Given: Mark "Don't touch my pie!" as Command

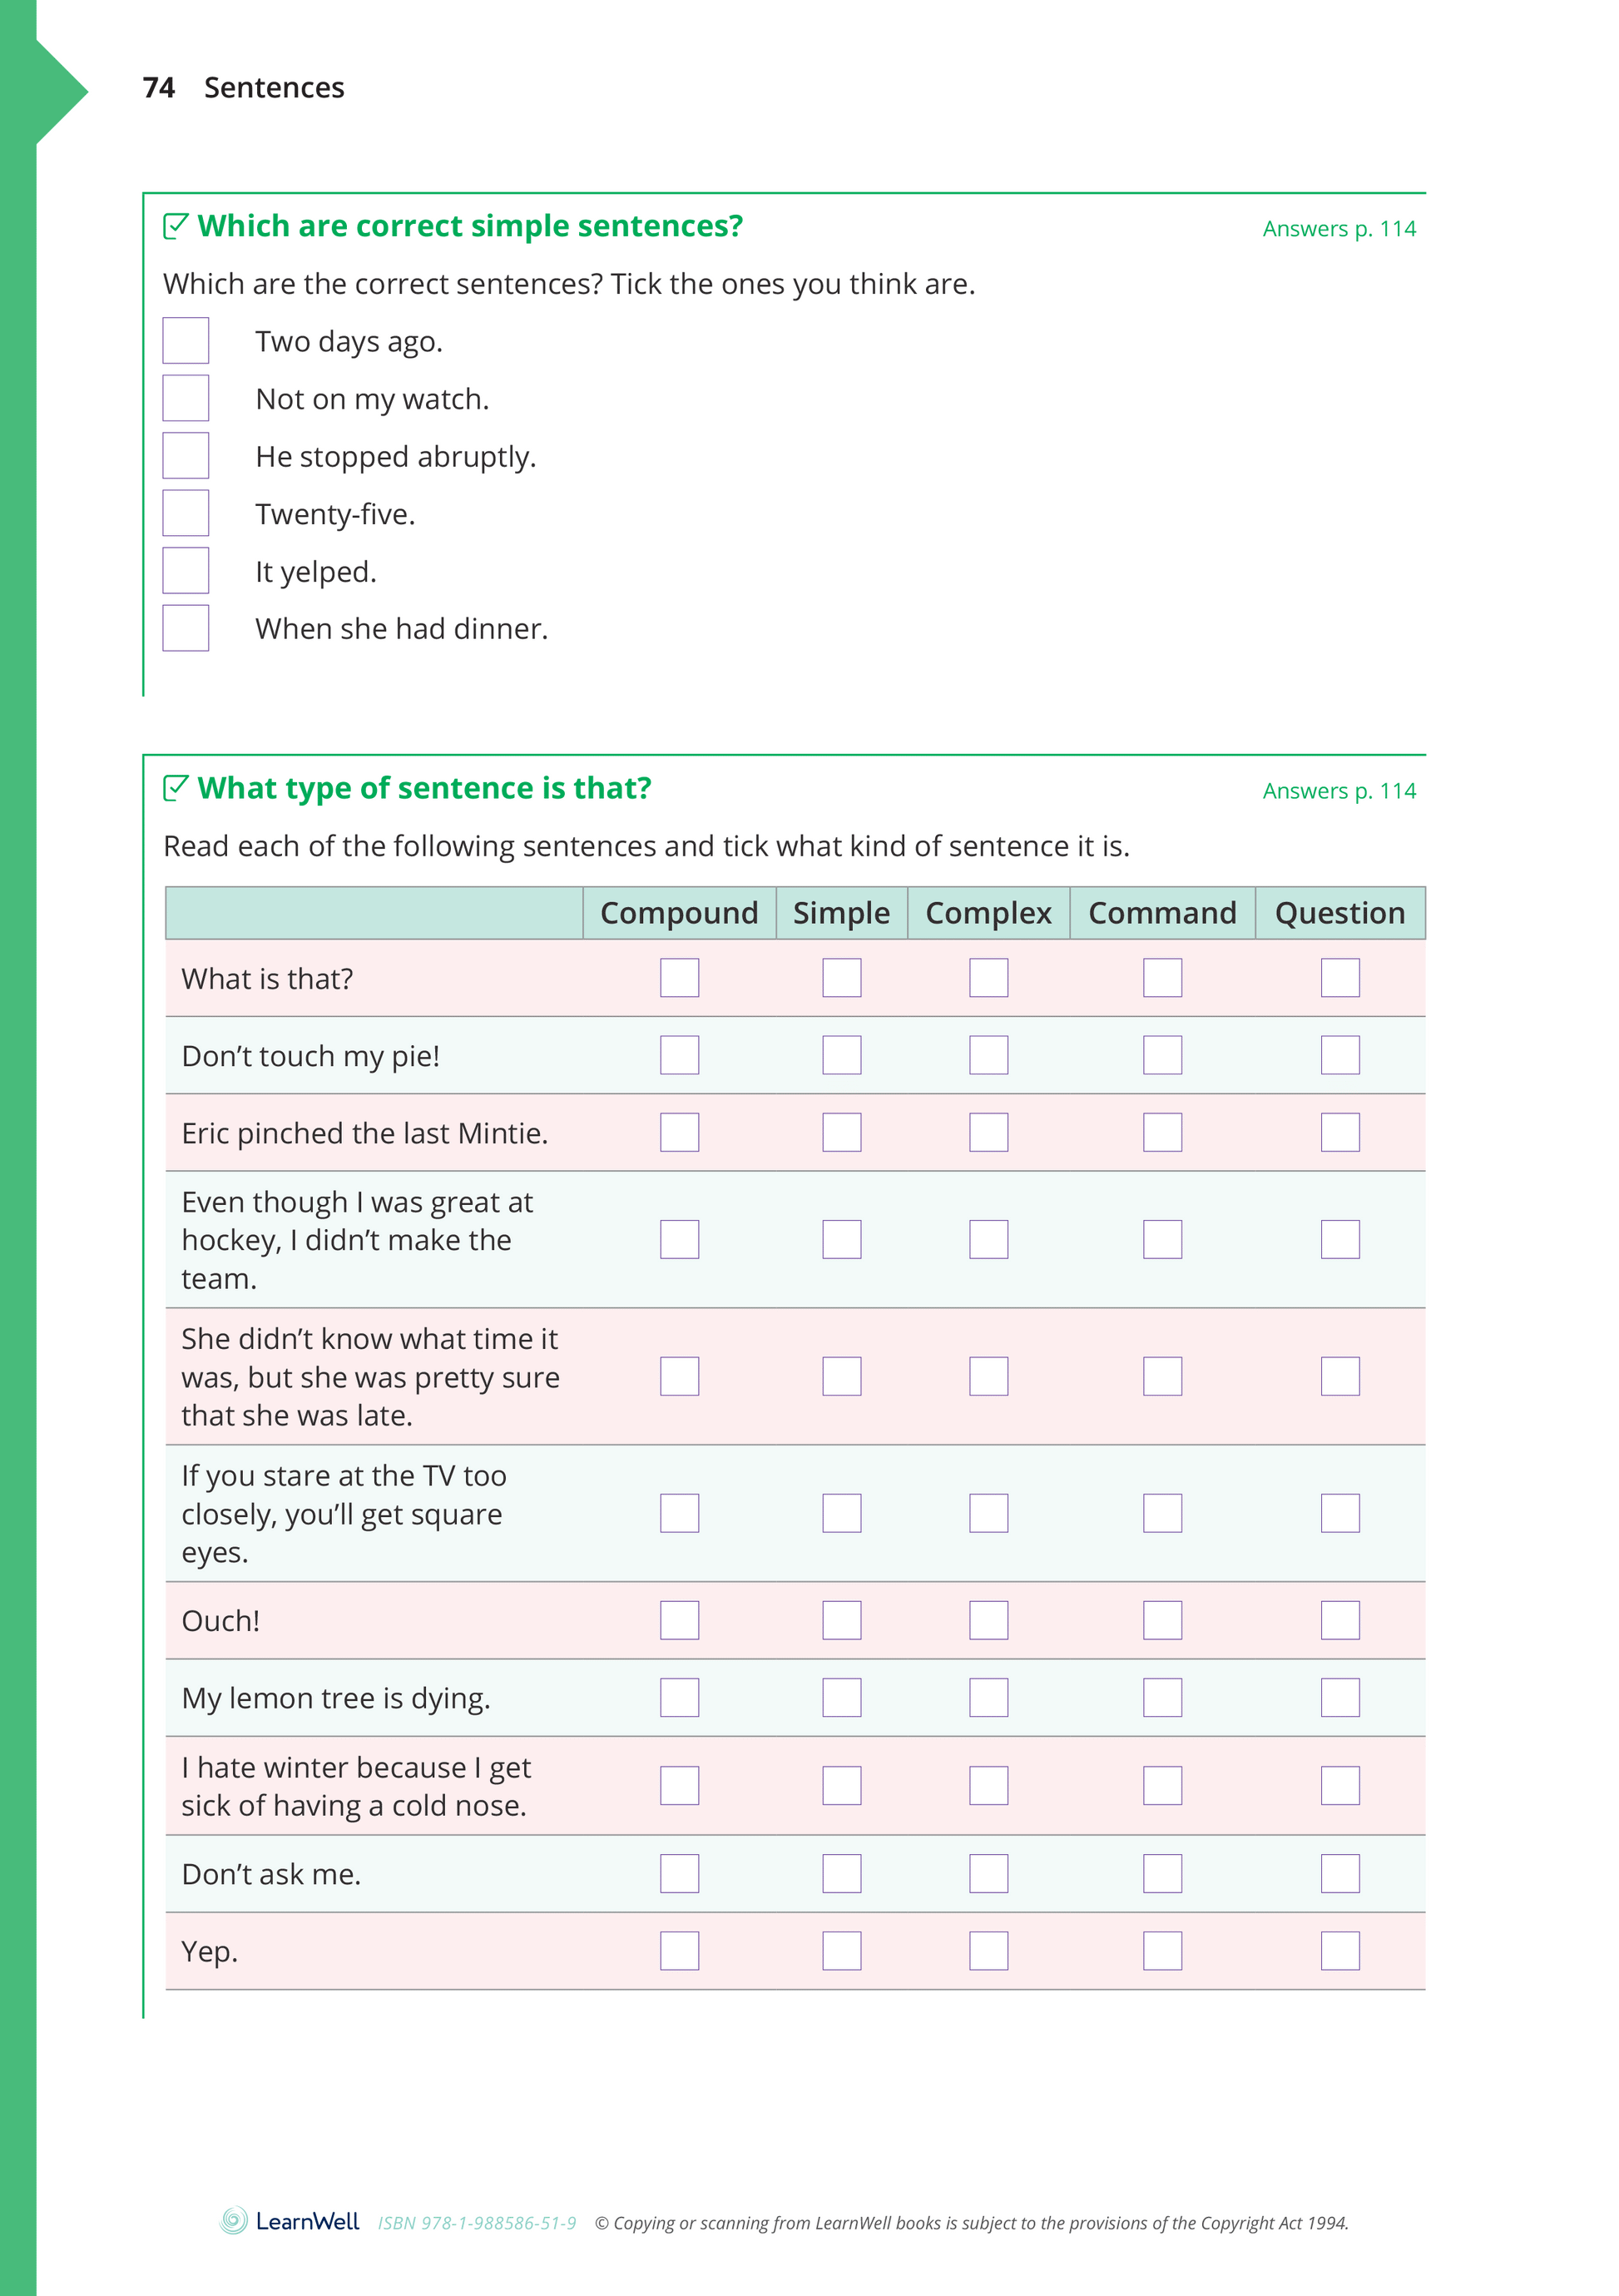Looking at the screenshot, I should [x=1162, y=1055].
